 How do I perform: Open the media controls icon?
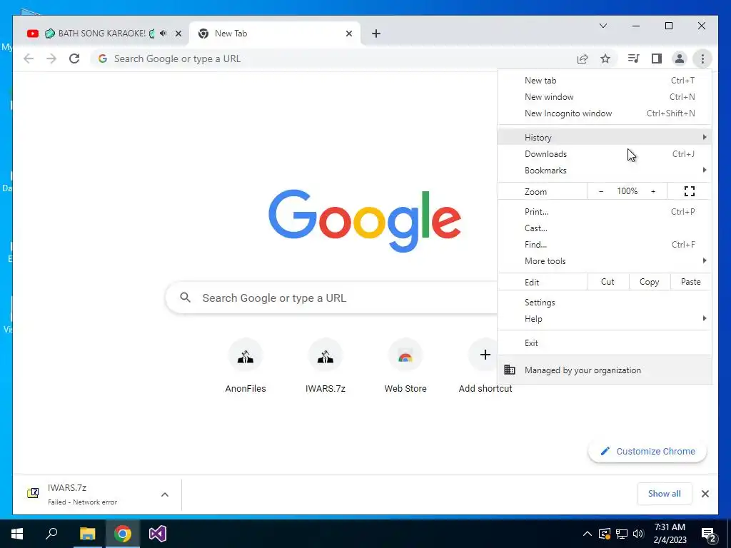pos(633,59)
